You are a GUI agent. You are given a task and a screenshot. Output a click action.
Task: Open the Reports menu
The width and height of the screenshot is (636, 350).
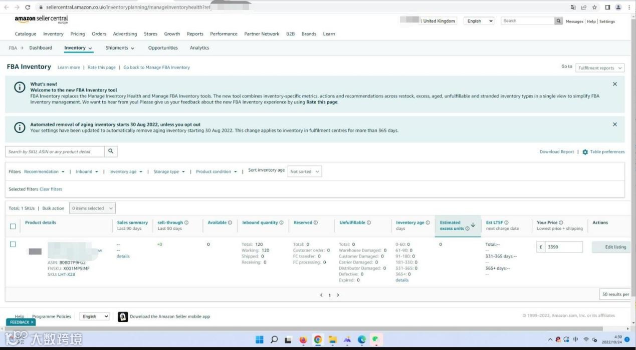coord(195,34)
